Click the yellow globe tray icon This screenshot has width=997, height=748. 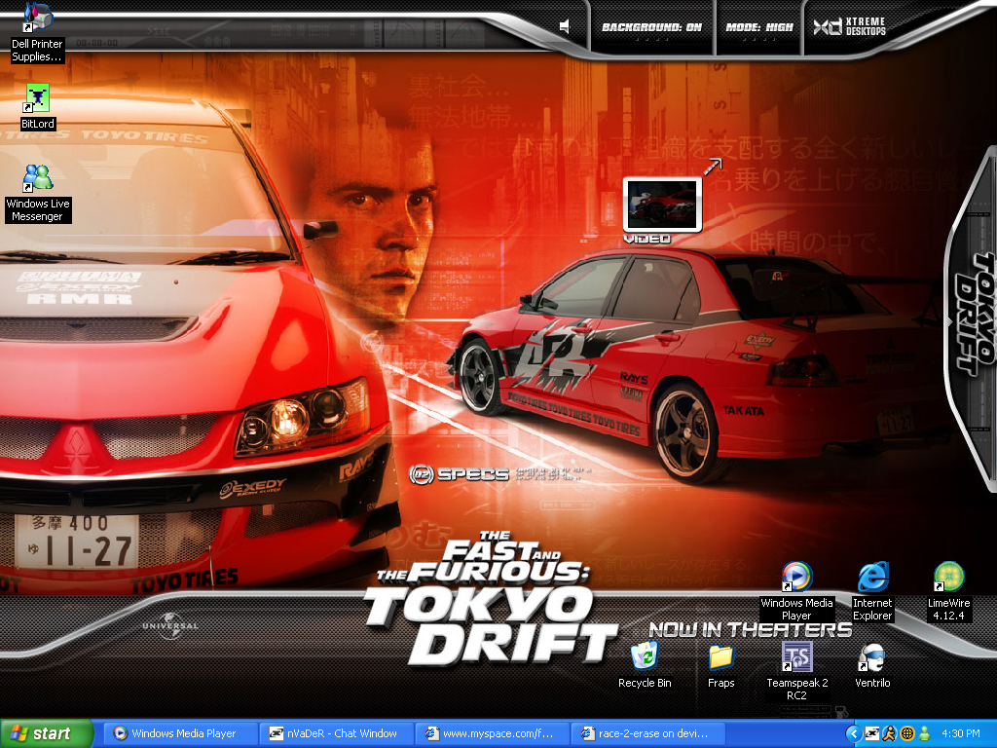[907, 733]
